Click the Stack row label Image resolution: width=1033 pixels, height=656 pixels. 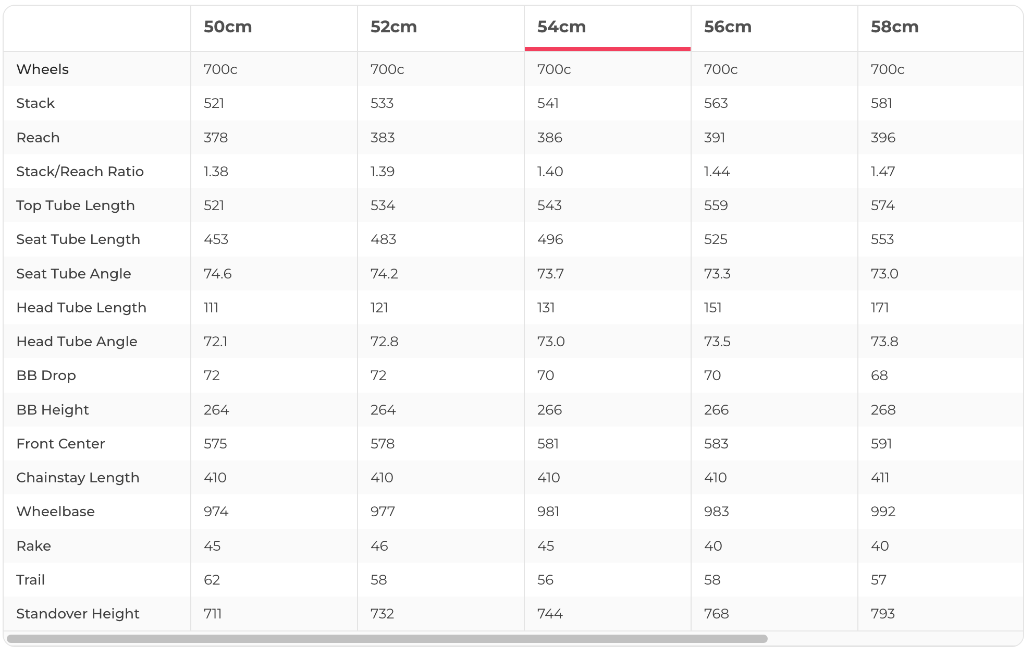click(x=35, y=103)
